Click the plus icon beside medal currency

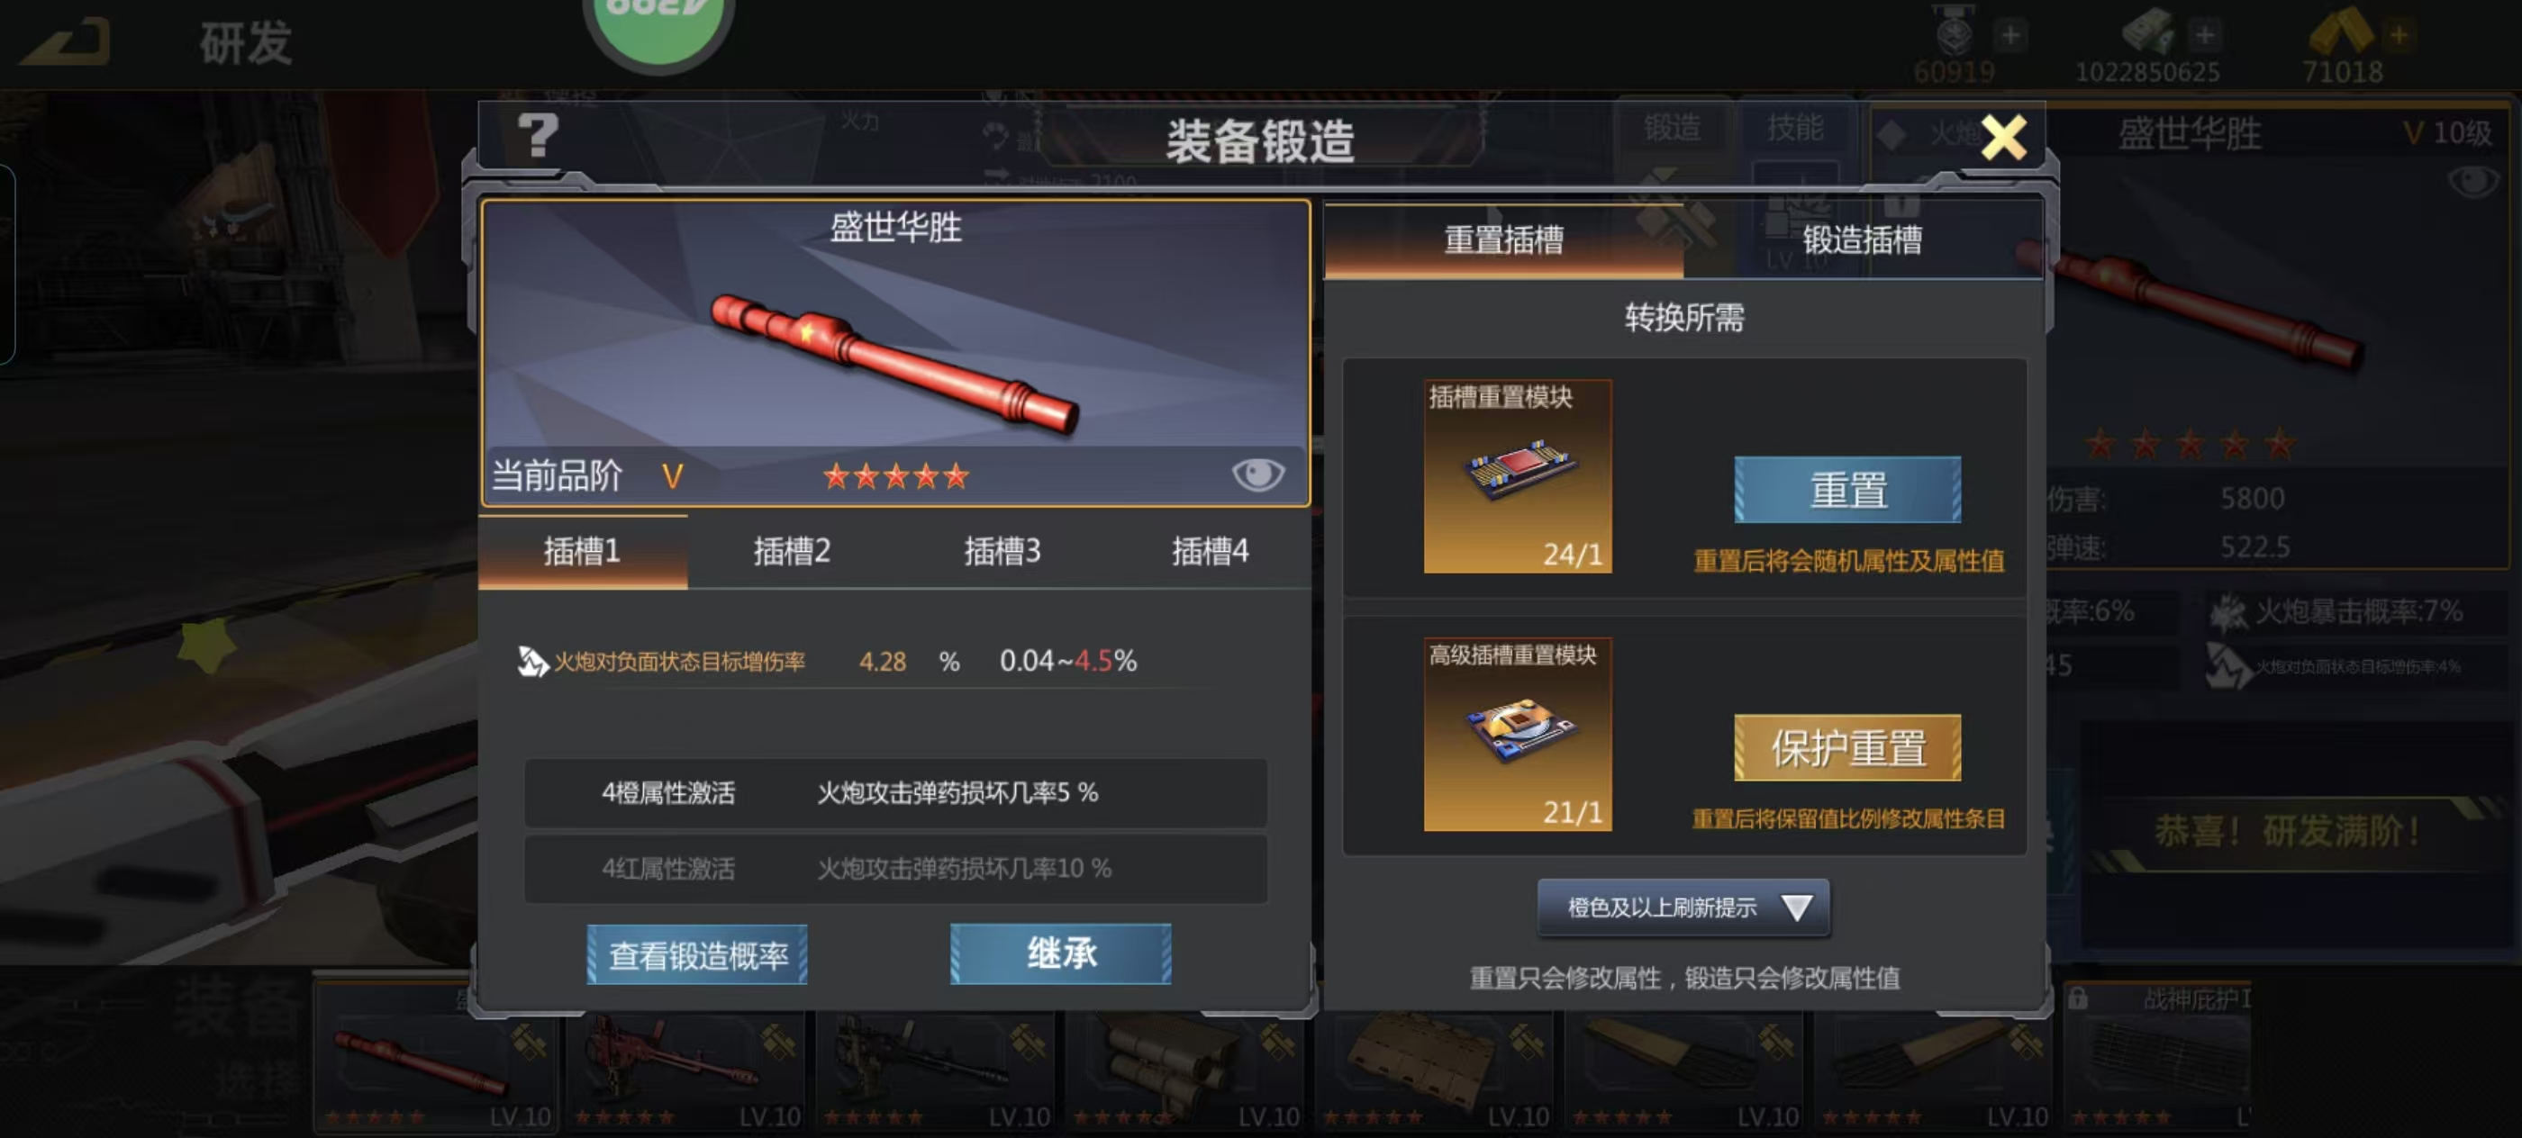[x=2010, y=35]
